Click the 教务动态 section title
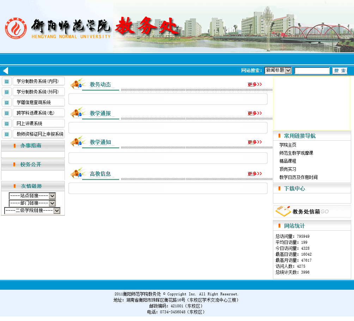 coord(100,84)
